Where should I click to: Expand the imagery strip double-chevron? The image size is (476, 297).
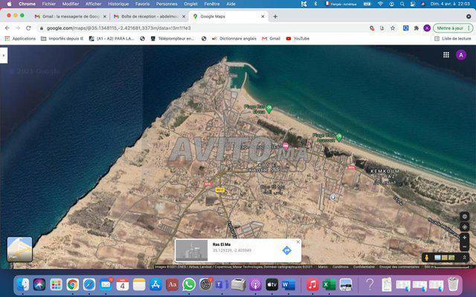tap(464, 258)
